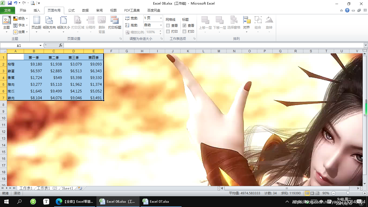The width and height of the screenshot is (368, 207).
Task: Click the 上移一层 bring forward icon
Action: [x=205, y=20]
